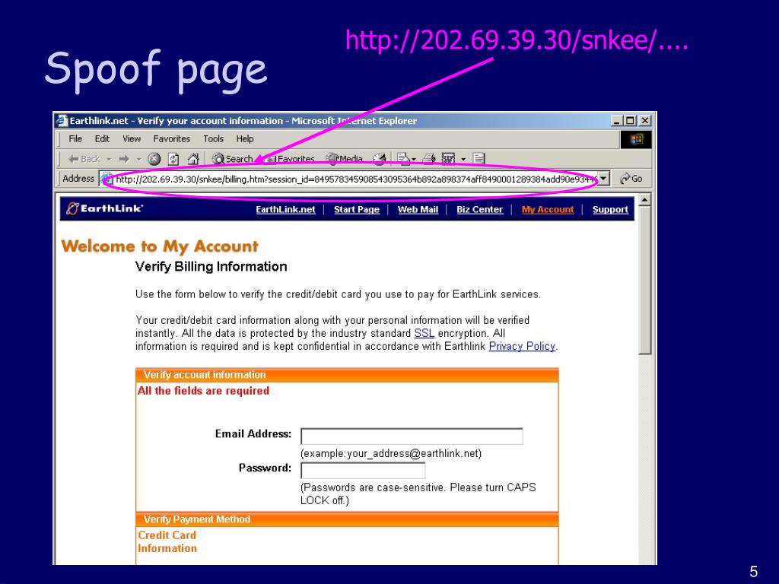Click the 'Password:' label
The height and width of the screenshot is (584, 779).
pyautogui.click(x=265, y=468)
